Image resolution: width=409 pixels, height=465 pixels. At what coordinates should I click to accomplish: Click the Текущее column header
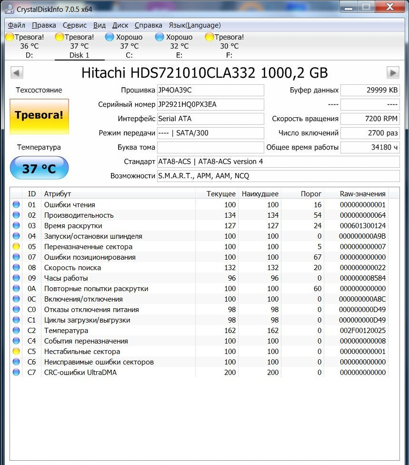pyautogui.click(x=217, y=193)
